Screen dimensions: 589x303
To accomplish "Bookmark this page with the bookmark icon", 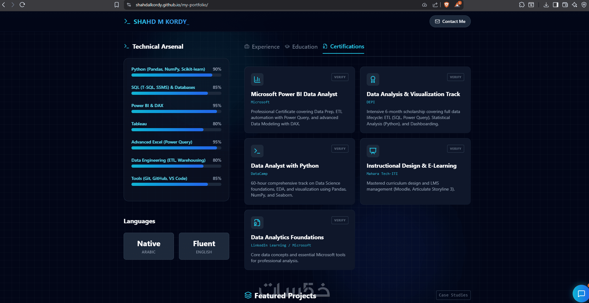I will point(117,5).
